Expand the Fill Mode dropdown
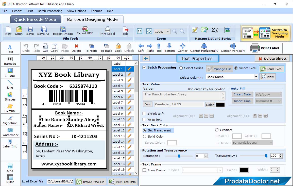Image resolution: width=293 pixels, height=186 pixels. (271, 143)
